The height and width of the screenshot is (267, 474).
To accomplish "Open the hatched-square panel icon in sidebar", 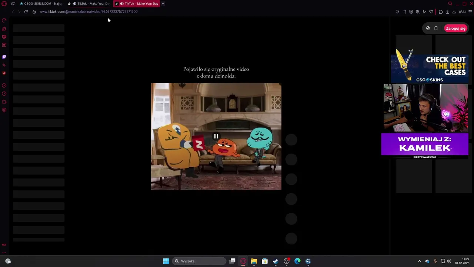I will click(4, 37).
